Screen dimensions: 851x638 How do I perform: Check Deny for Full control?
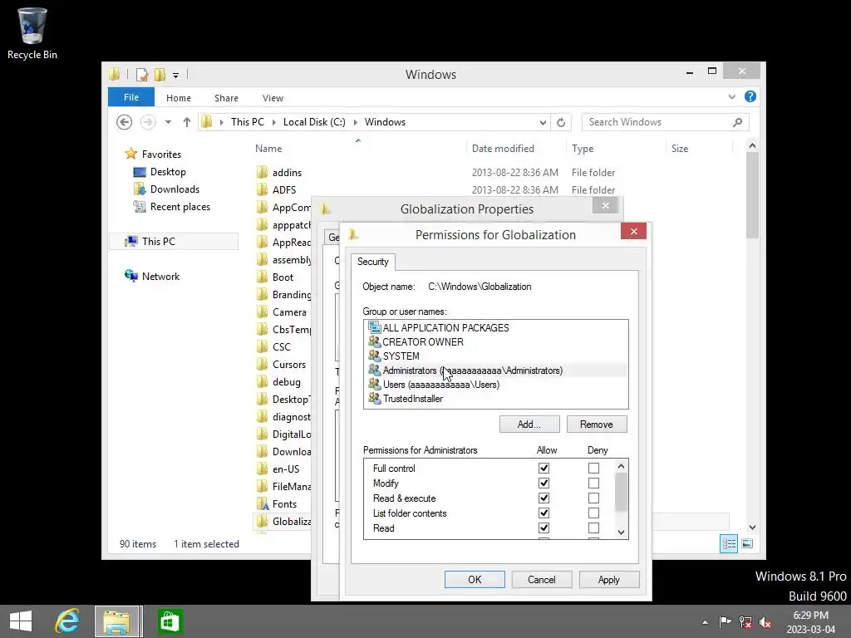coord(593,468)
